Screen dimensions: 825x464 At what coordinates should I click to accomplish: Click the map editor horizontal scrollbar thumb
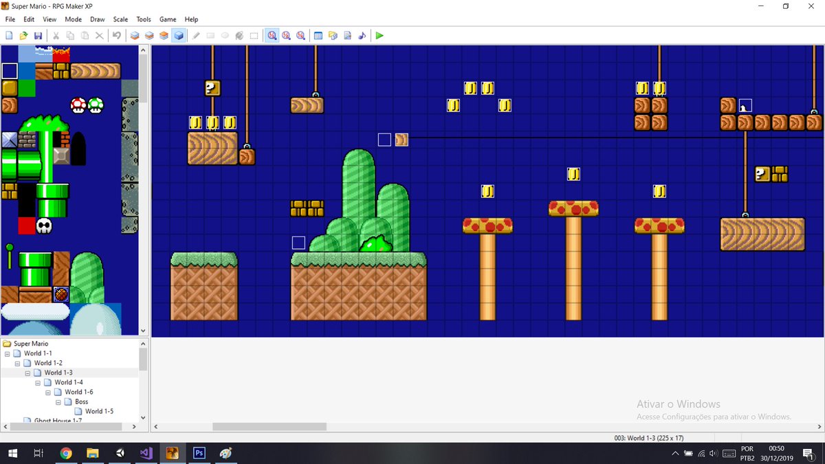(x=269, y=427)
